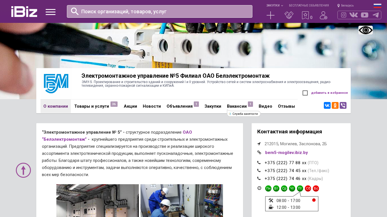Click the 'Служба занятости' badge
387x217 pixels.
tap(244, 114)
